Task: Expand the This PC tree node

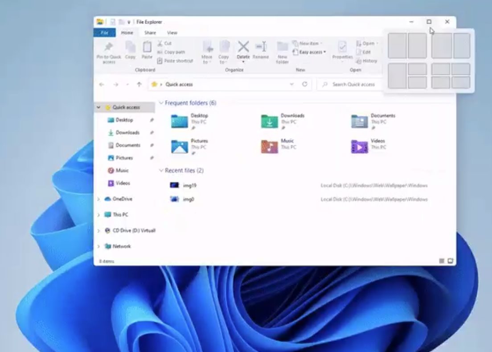Action: coord(98,215)
